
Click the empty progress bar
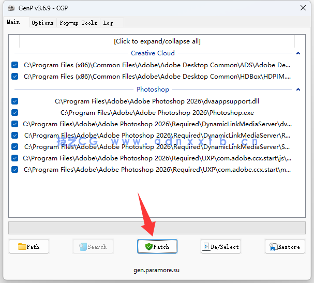point(157,228)
